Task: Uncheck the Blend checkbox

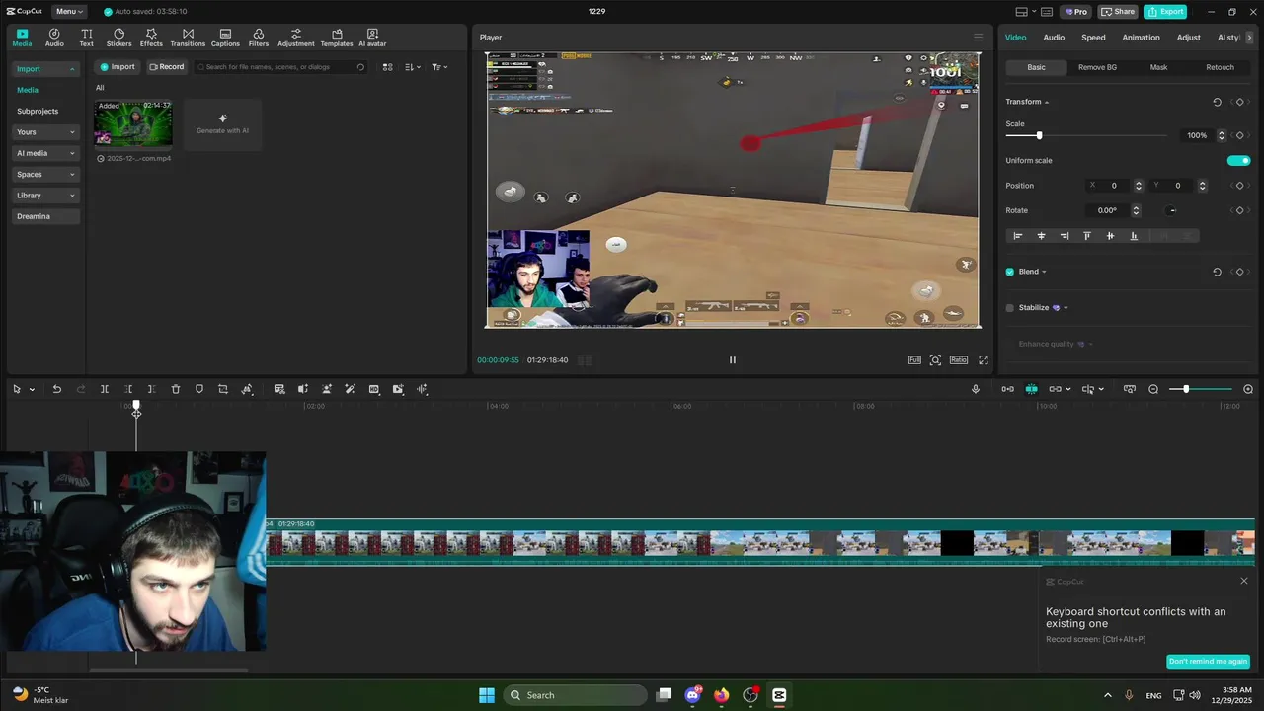Action: (1010, 272)
